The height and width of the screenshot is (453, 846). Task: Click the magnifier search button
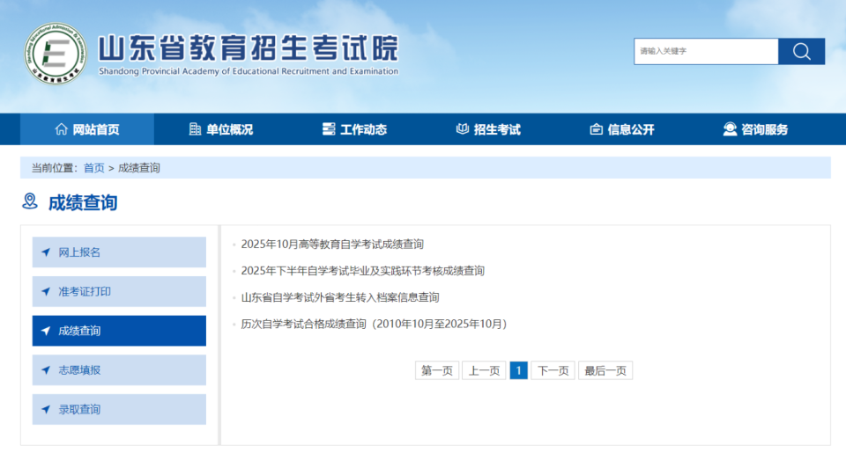(801, 51)
